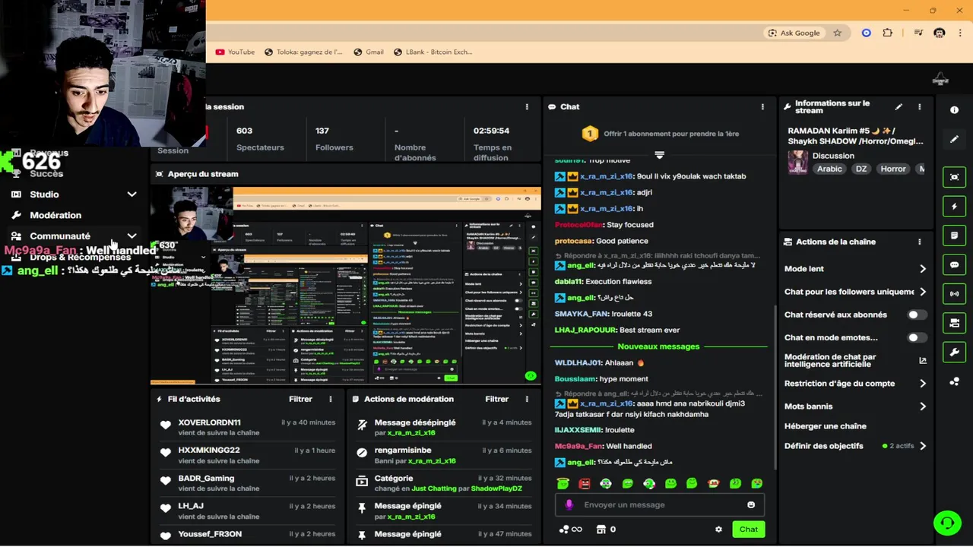This screenshot has height=547, width=973.
Task: Click Filtrer in Actions de modération panel
Action: tap(496, 399)
